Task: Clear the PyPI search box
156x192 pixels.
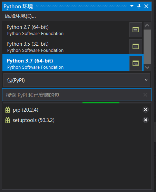Action: 145,95
